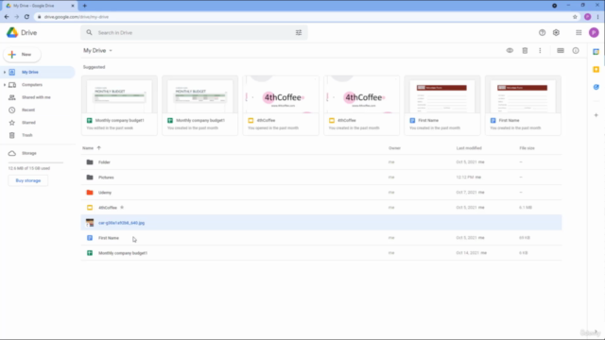605x340 pixels.
Task: Select the Udemy folder name
Action: click(x=105, y=193)
